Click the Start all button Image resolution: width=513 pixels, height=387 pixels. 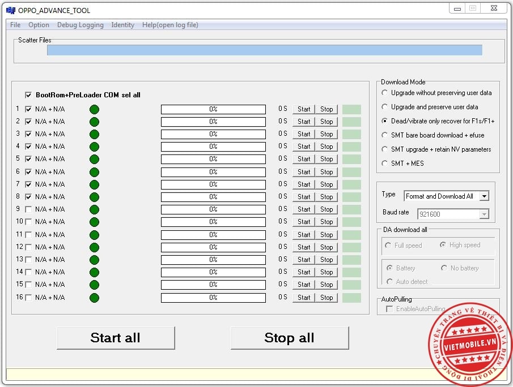116,338
